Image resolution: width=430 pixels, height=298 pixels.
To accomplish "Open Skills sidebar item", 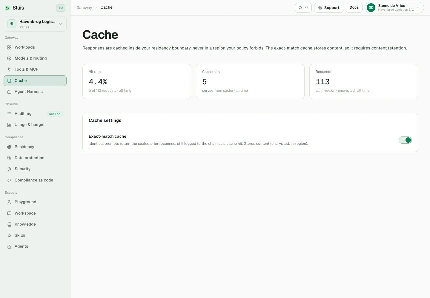I will (35, 235).
